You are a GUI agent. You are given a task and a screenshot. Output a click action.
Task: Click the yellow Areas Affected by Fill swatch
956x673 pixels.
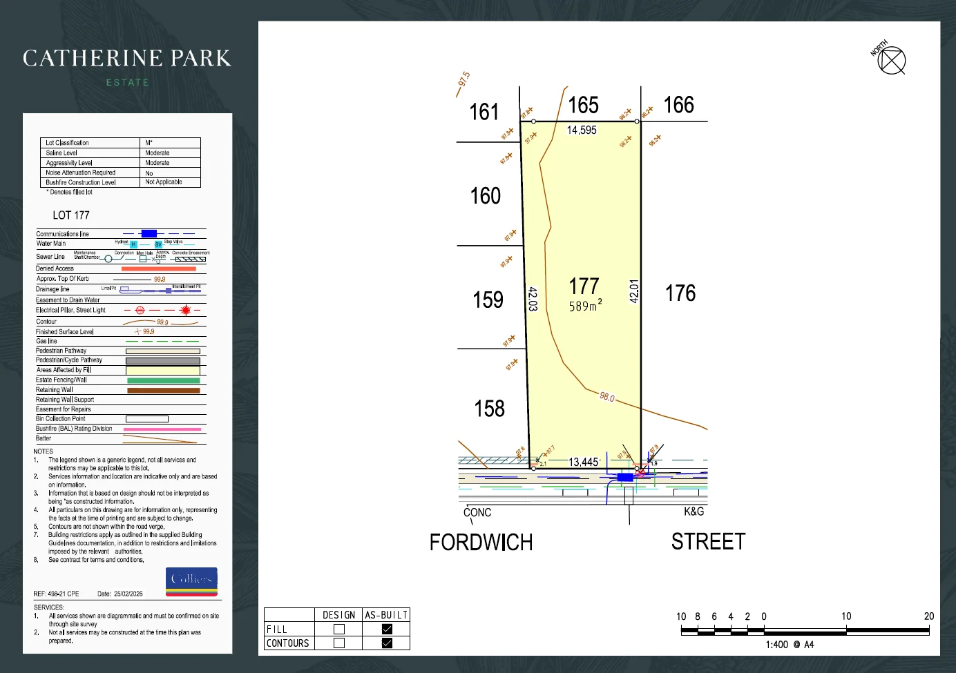163,371
